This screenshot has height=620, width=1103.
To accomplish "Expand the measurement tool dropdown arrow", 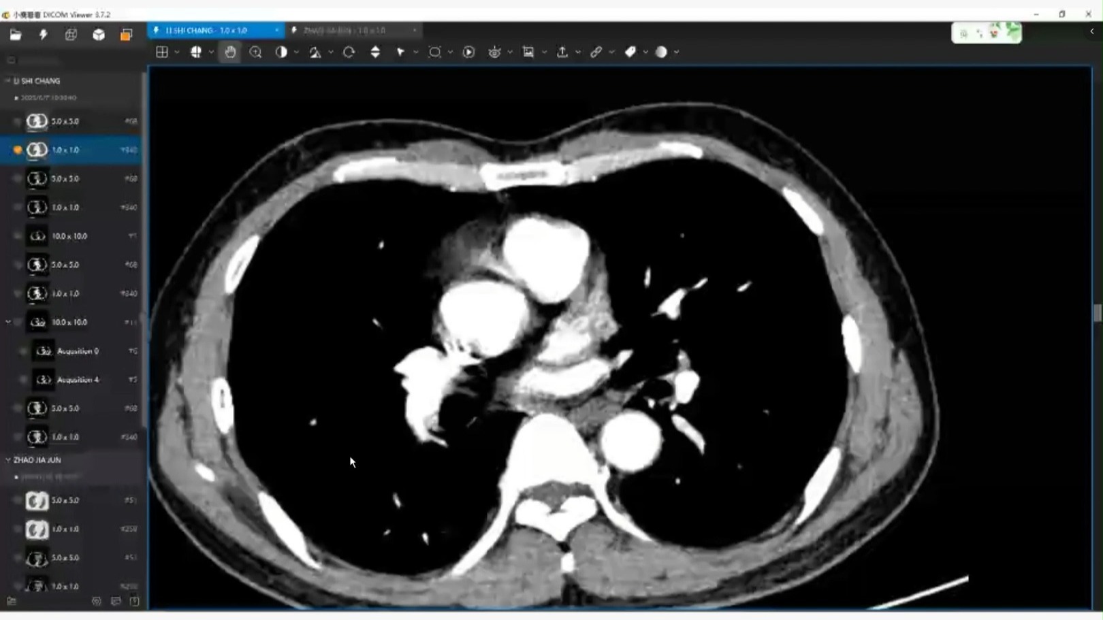I will point(331,52).
